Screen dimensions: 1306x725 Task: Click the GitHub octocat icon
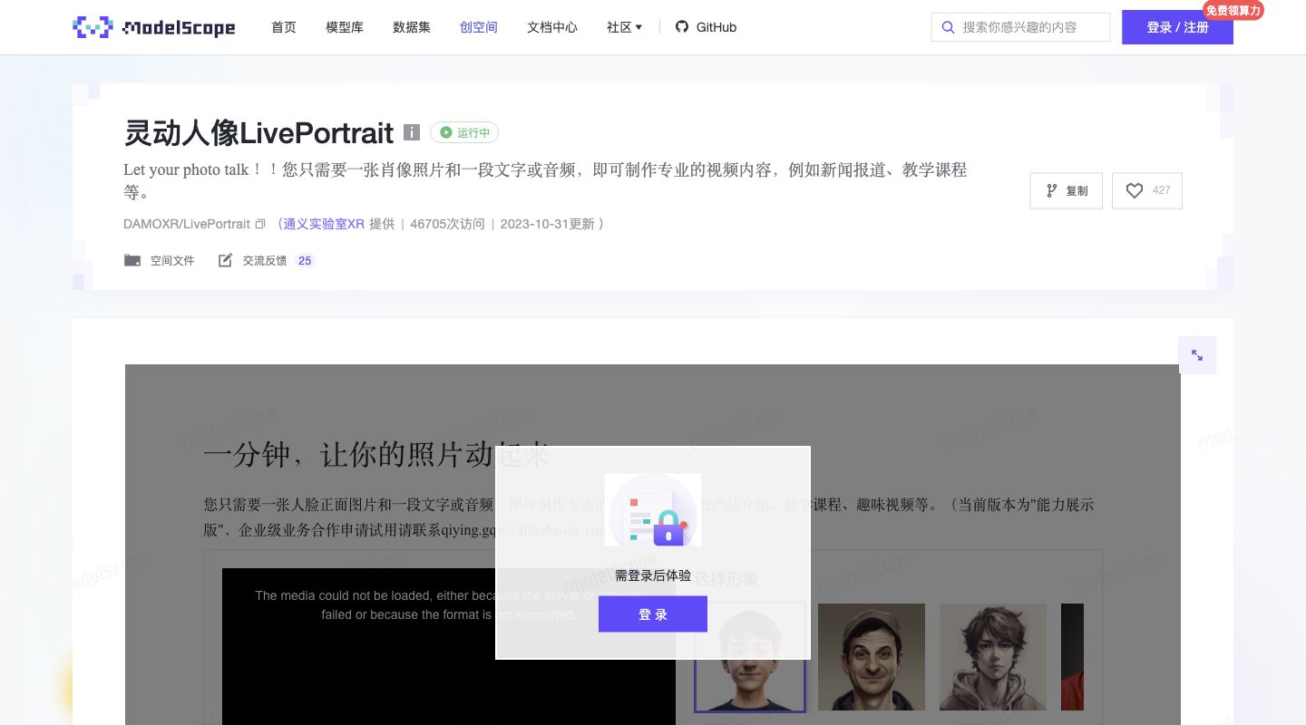682,27
